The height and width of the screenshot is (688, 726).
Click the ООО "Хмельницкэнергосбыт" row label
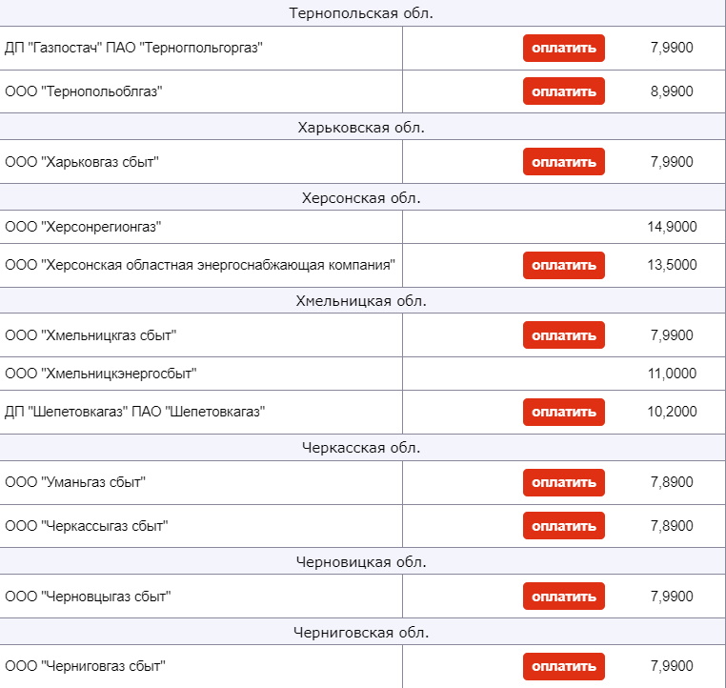[100, 374]
